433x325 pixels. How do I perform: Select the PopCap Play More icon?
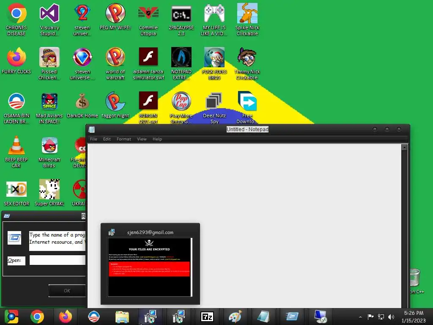(181, 108)
